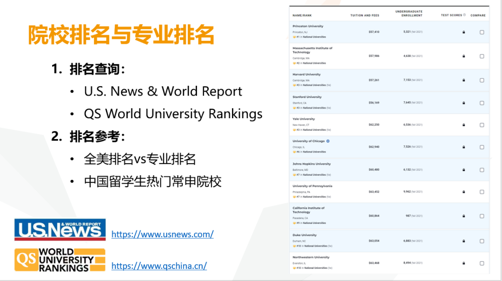This screenshot has width=502, height=281.
Task: Click the bullet 中国留学生热门常申院校
Action: tap(153, 182)
